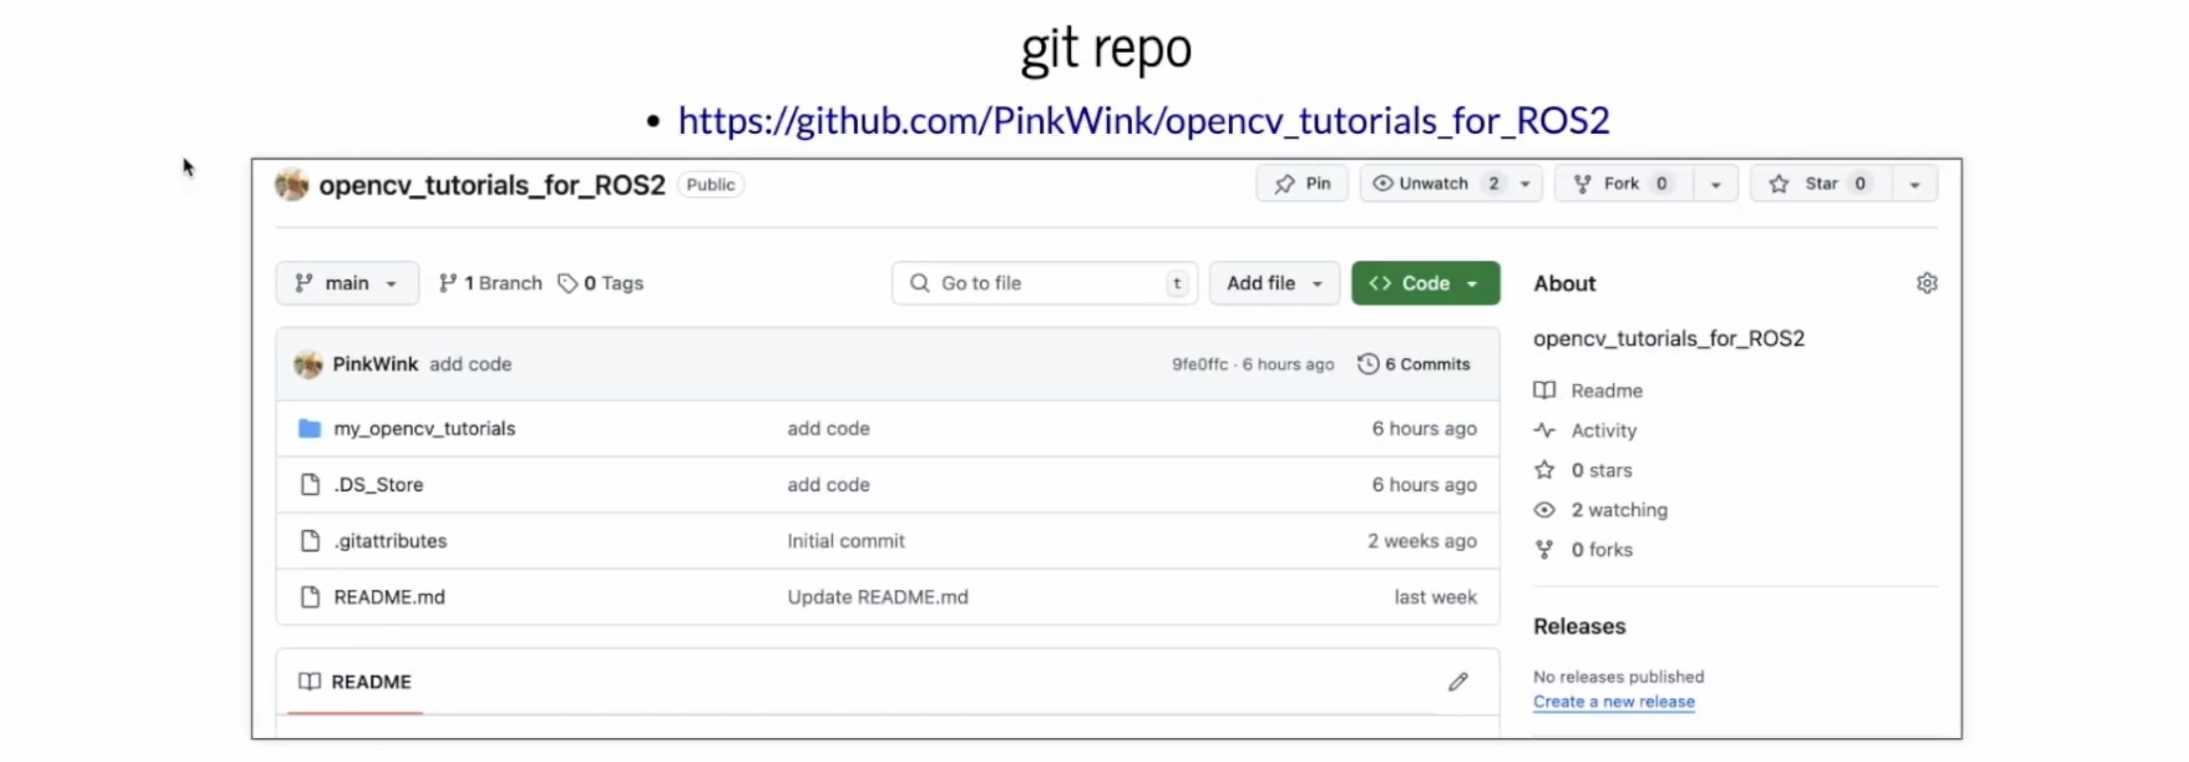Click the tag icon beside 0 Tags
2189x762 pixels.
click(568, 284)
